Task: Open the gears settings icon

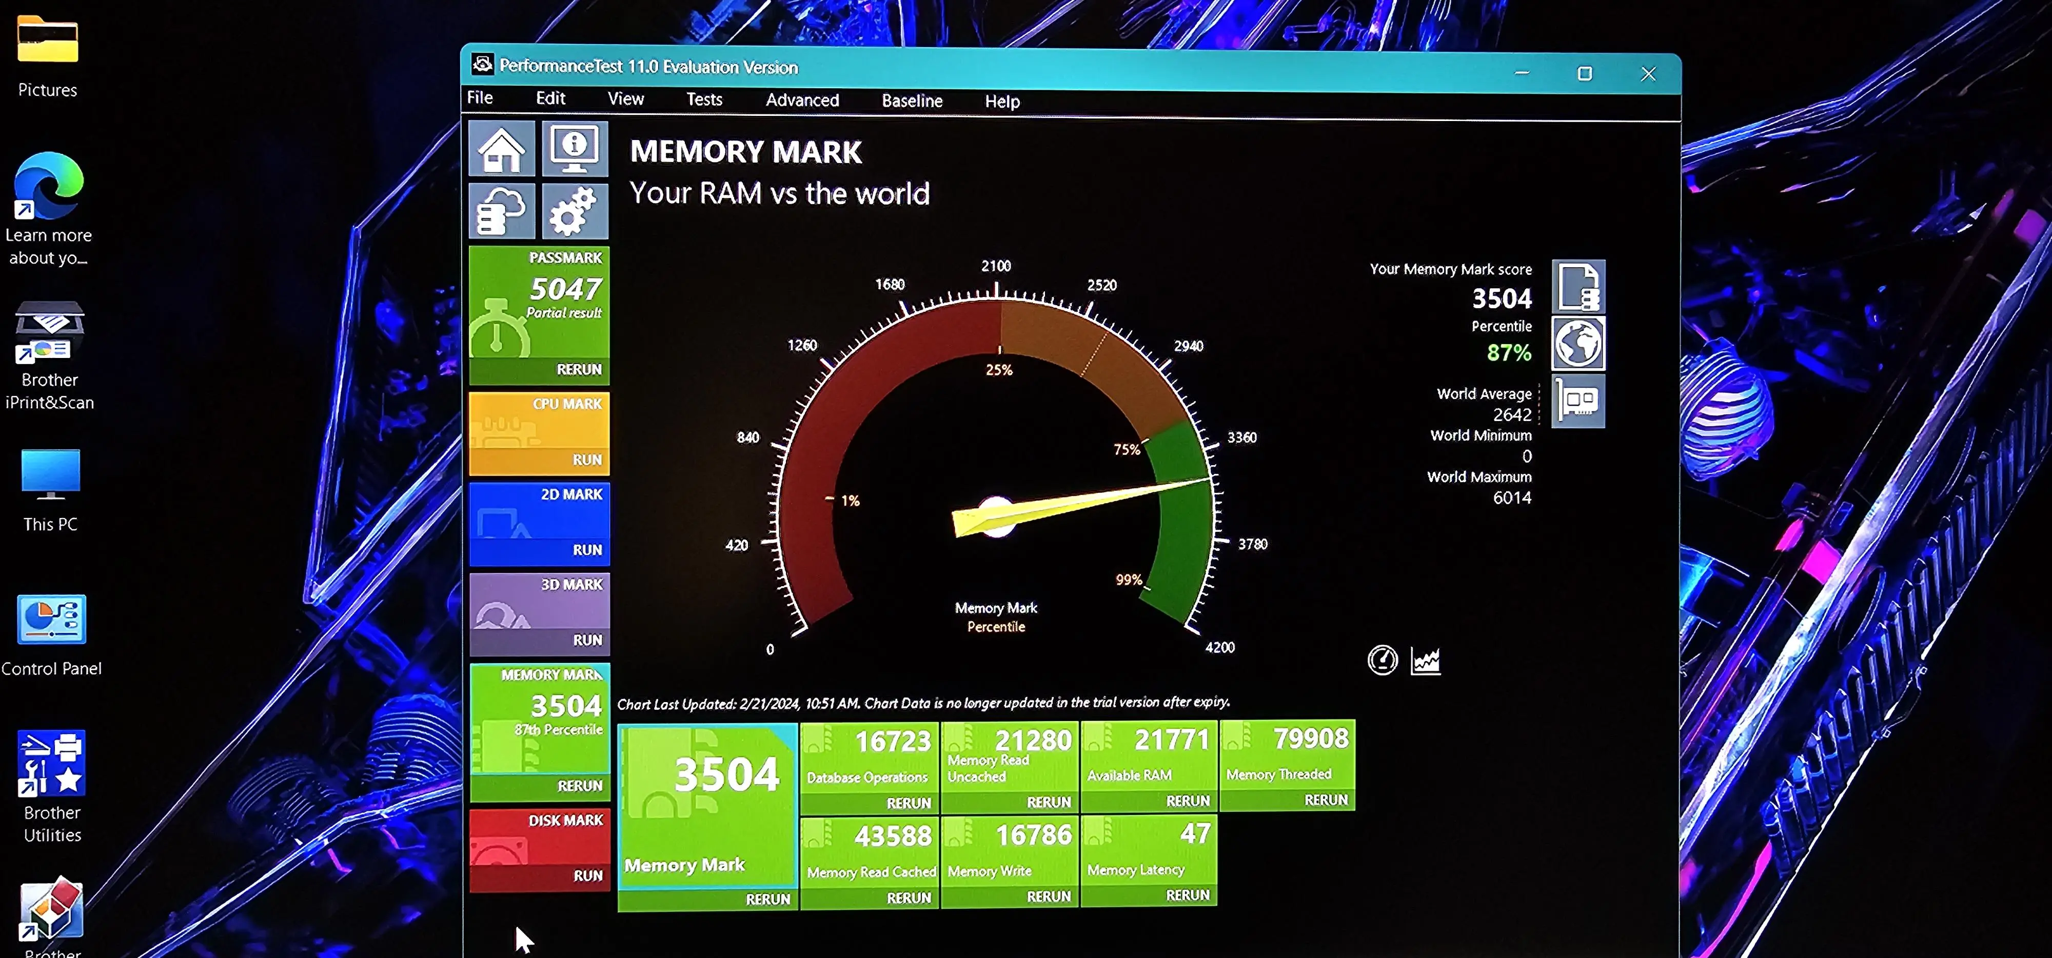Action: point(575,212)
